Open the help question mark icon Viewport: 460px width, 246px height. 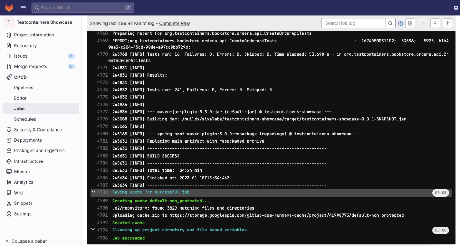coord(400,23)
